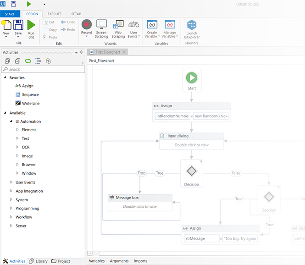
Task: Select the Start node in flowchart
Action: point(192,80)
